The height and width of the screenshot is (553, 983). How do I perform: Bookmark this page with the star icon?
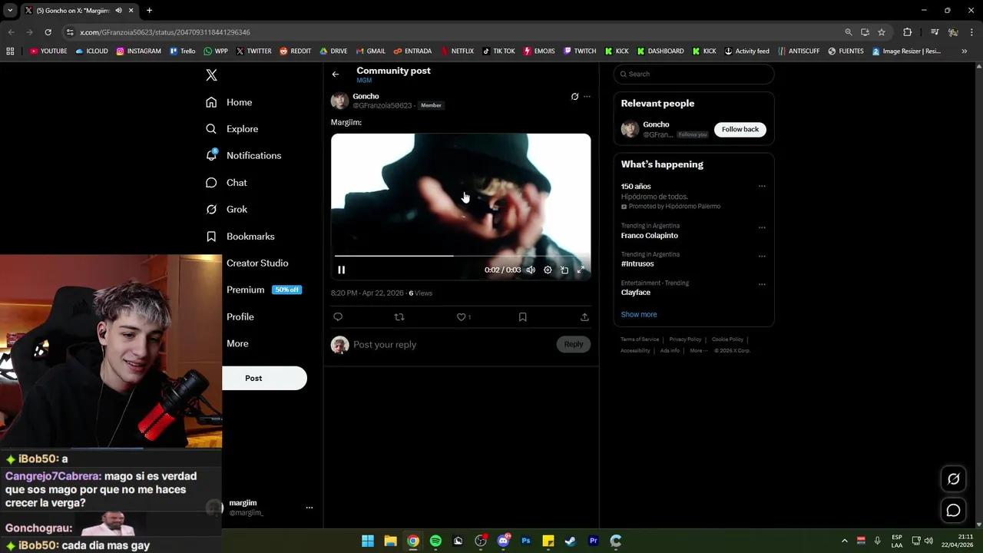[x=882, y=32]
